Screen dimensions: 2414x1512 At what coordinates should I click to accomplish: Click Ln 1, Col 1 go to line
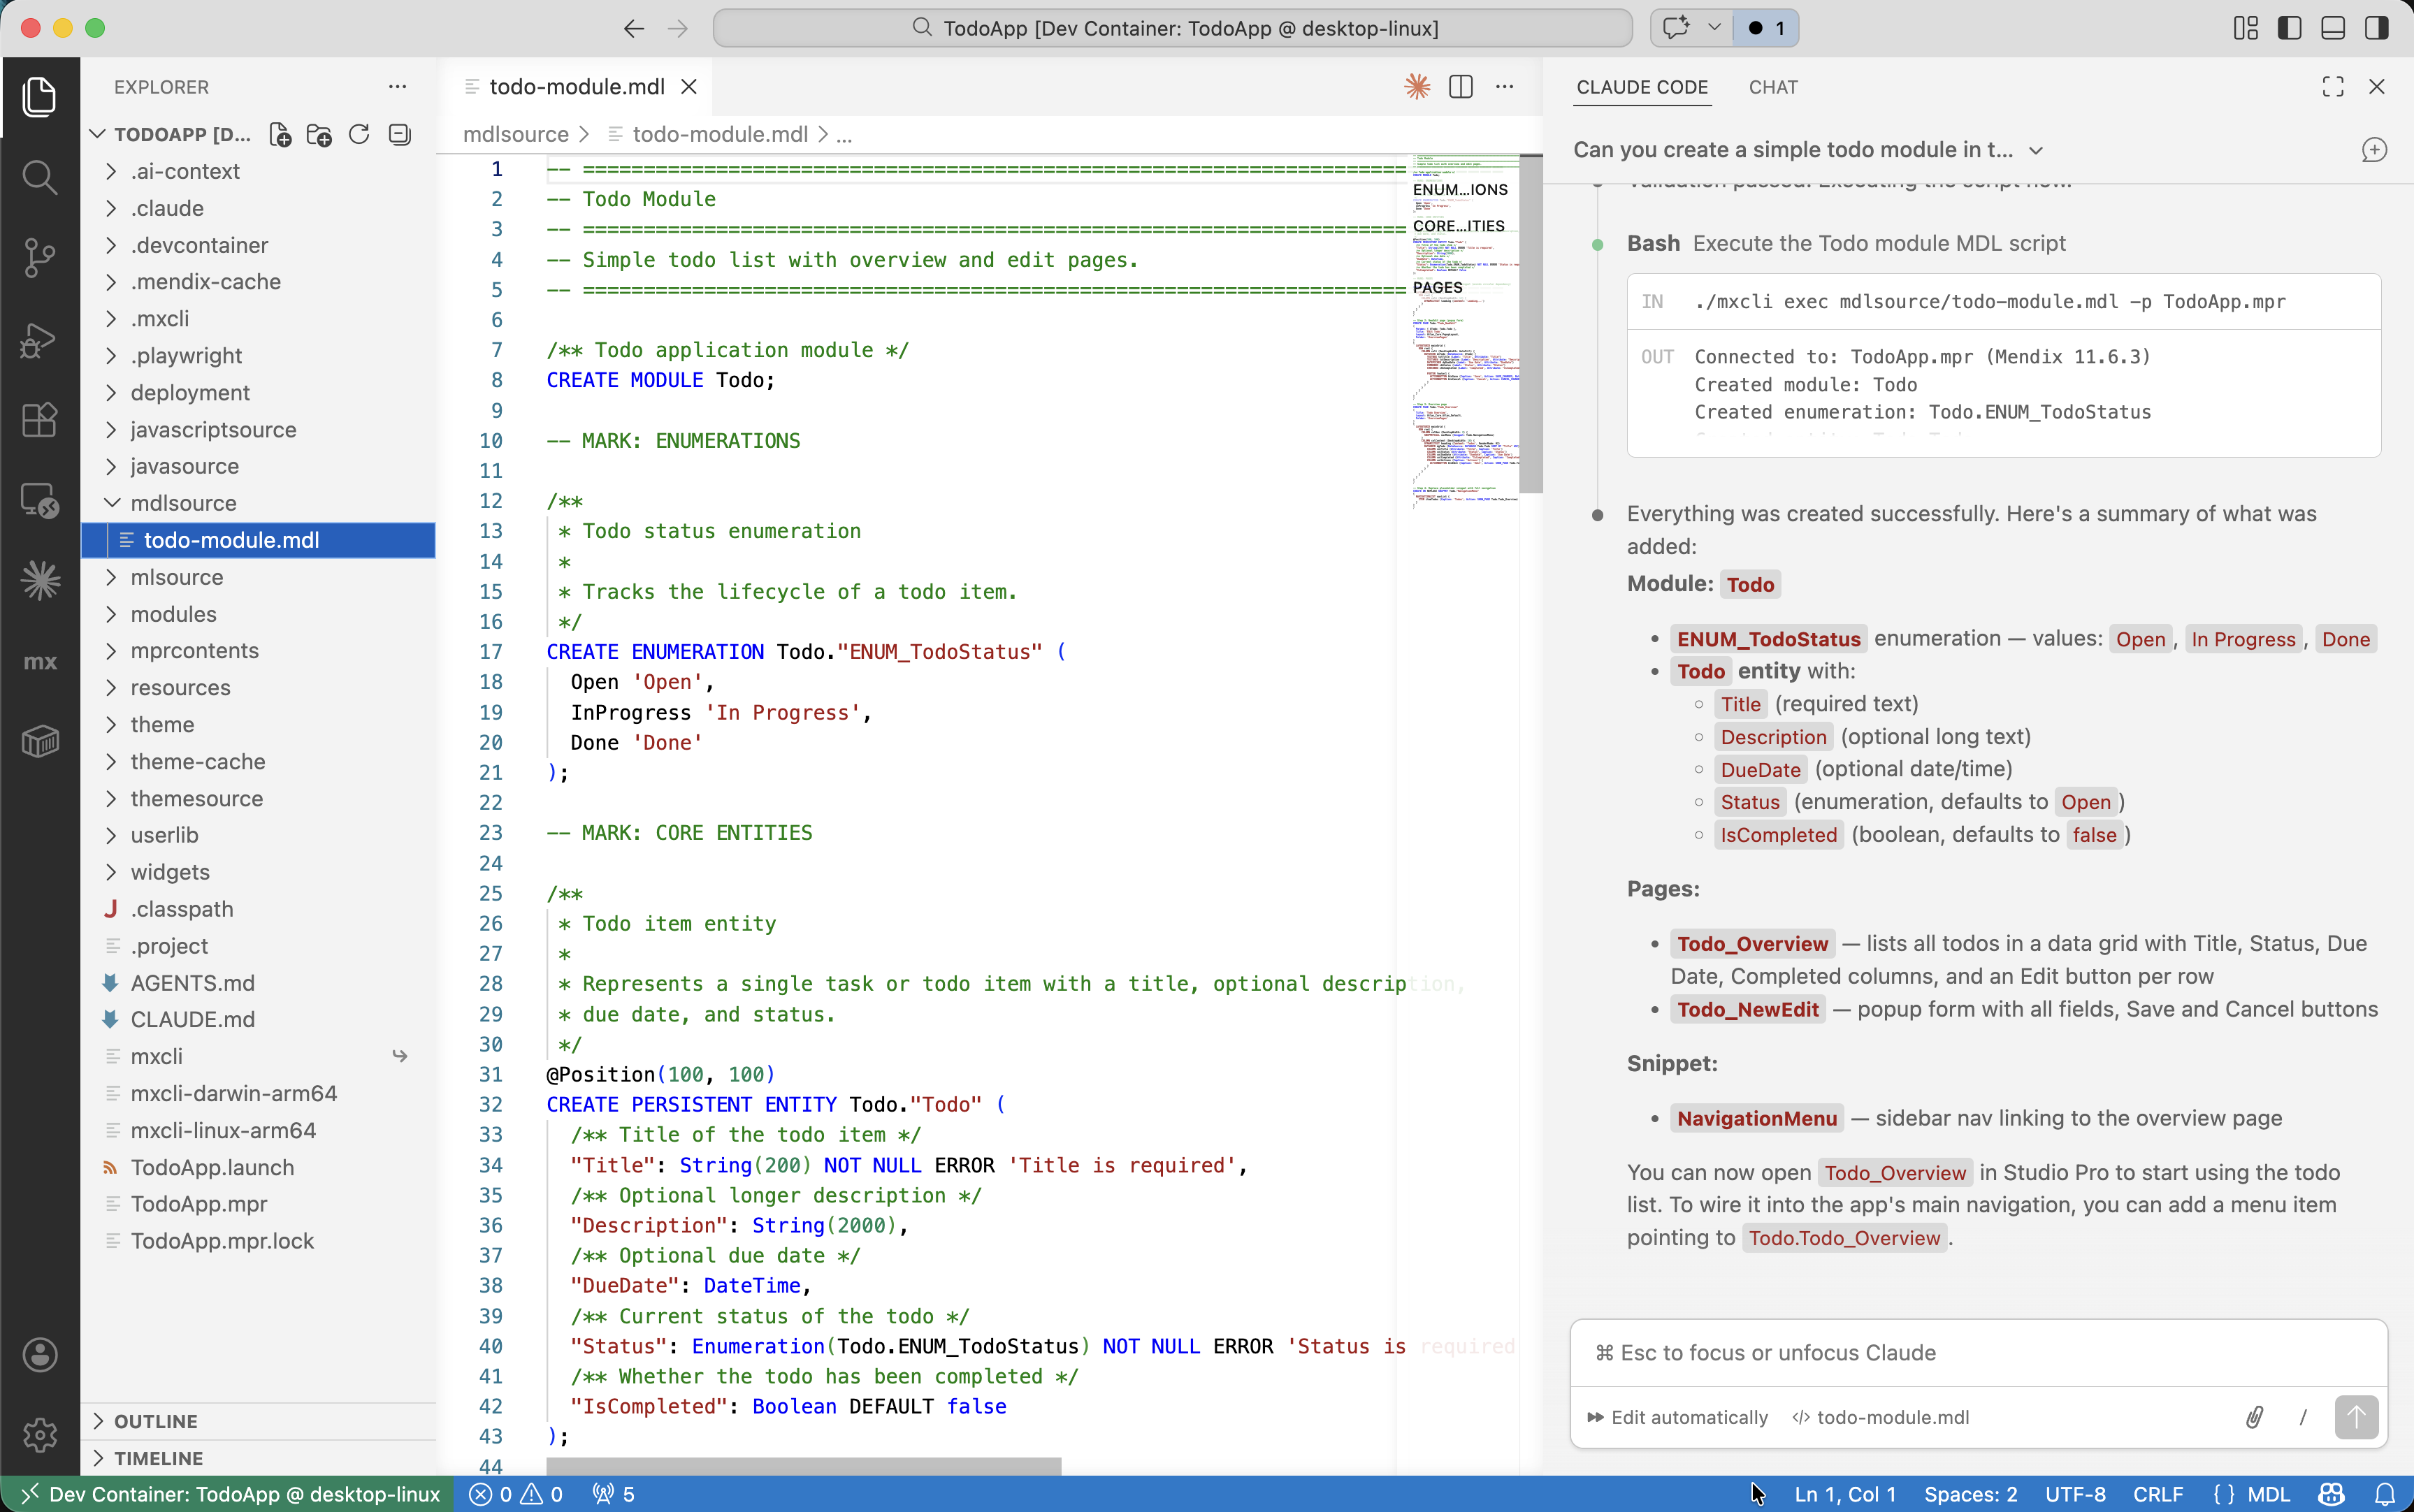coord(1845,1494)
